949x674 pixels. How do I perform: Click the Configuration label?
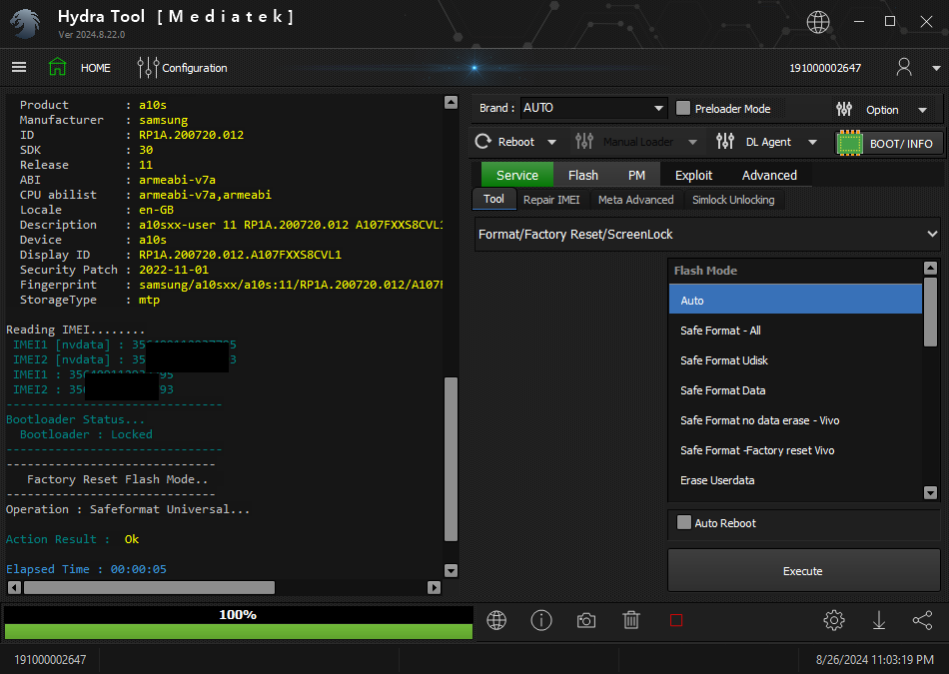click(194, 68)
